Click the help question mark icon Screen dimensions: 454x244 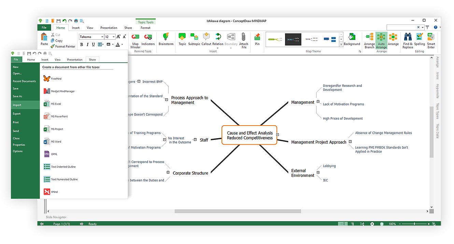click(x=435, y=27)
